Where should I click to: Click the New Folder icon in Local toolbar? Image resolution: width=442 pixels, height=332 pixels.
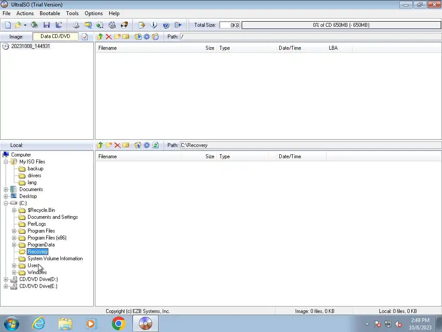109,145
